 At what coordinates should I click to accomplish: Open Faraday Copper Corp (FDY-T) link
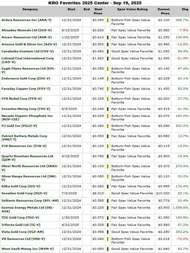26,89
